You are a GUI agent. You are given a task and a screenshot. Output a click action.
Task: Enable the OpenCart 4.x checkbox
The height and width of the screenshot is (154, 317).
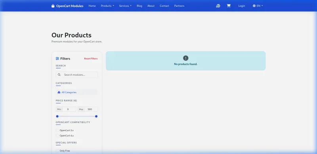[57, 135]
